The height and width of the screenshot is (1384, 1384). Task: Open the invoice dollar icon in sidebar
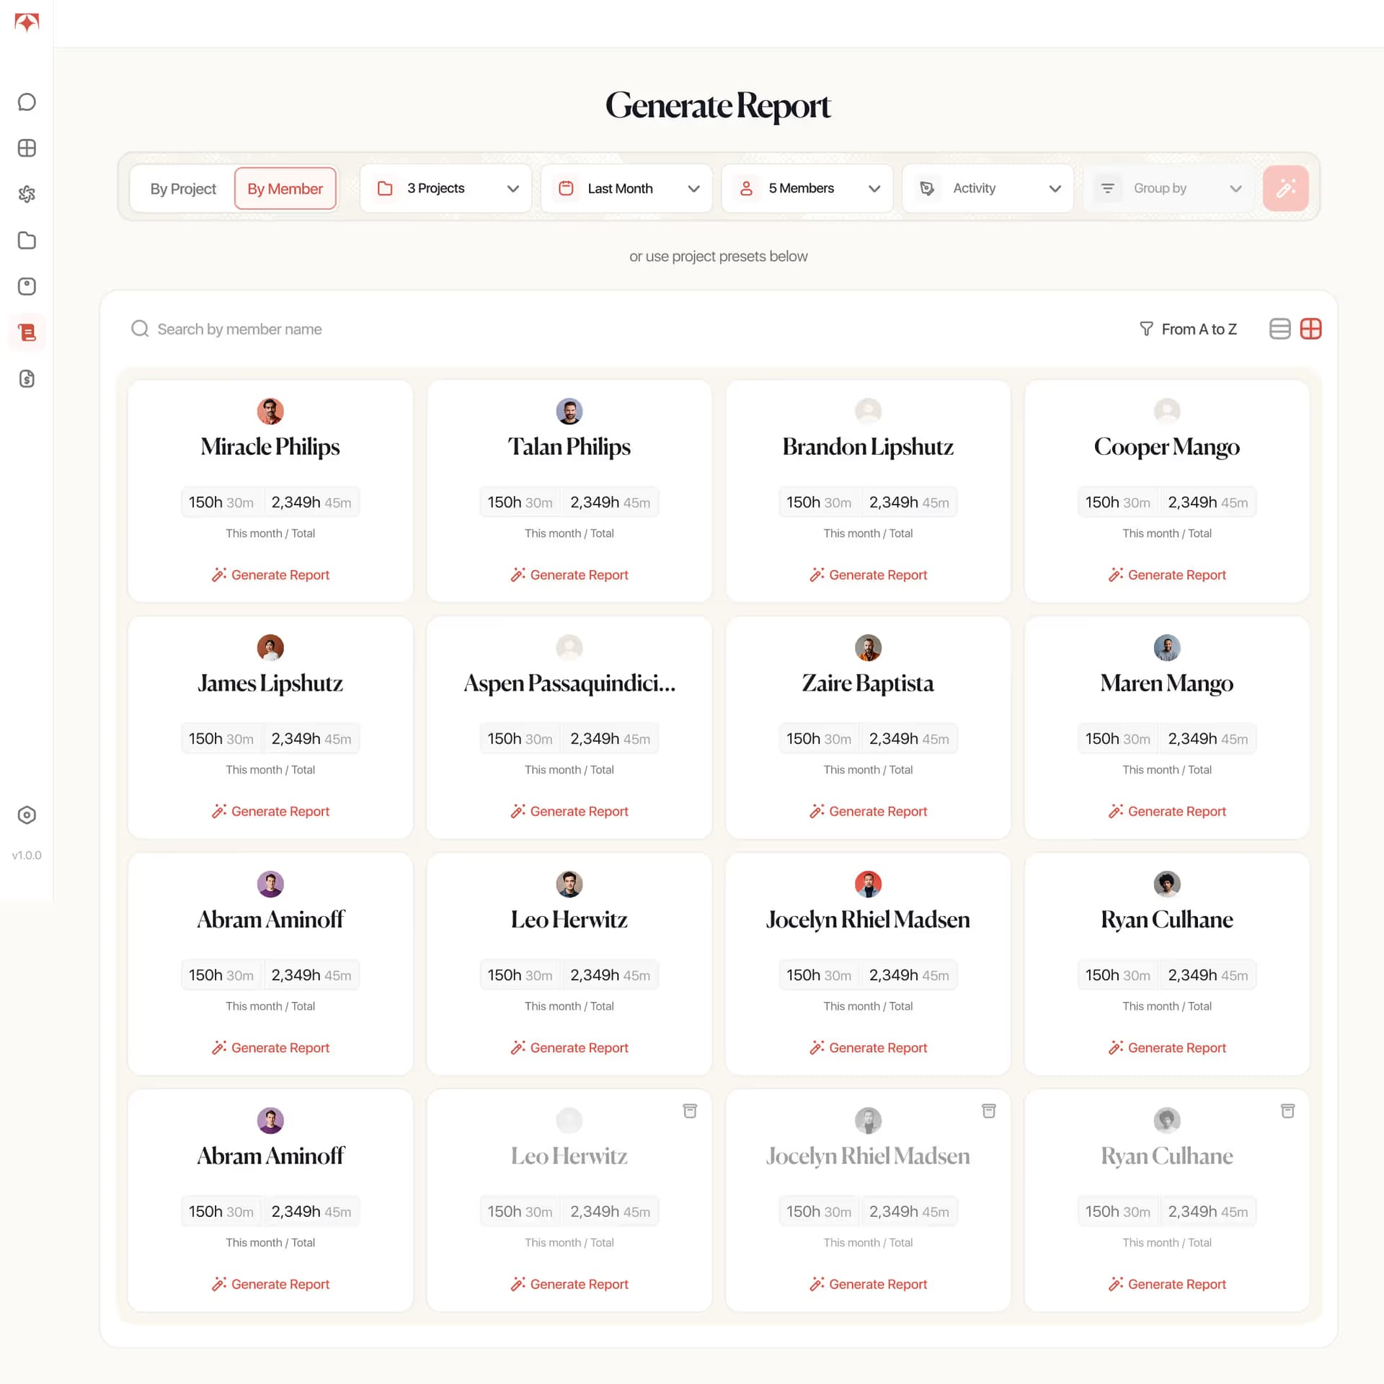[27, 379]
